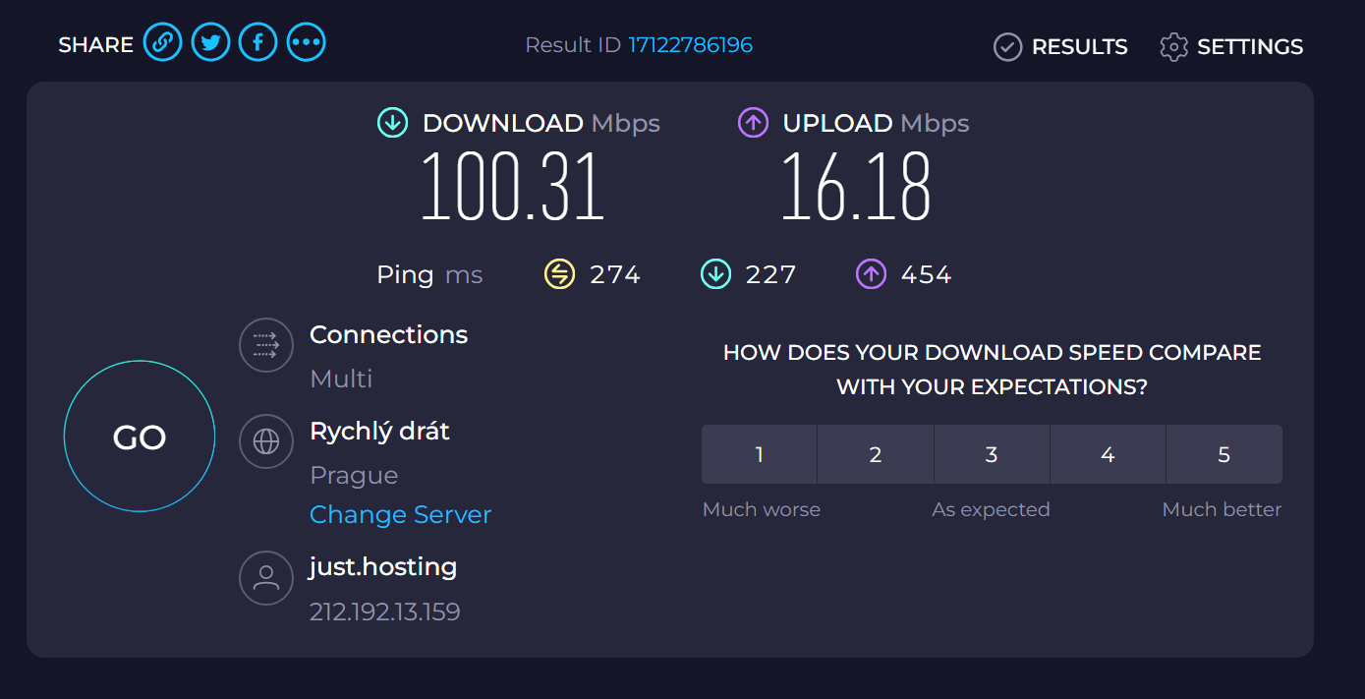Click the Connections multi-arrow icon
The height and width of the screenshot is (699, 1365).
tap(266, 345)
